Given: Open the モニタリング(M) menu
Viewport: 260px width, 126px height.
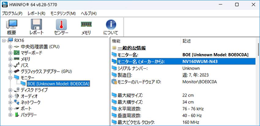Looking at the screenshot, I should click(x=63, y=13).
